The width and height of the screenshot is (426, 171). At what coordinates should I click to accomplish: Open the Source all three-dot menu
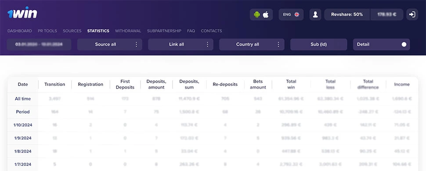pos(137,45)
